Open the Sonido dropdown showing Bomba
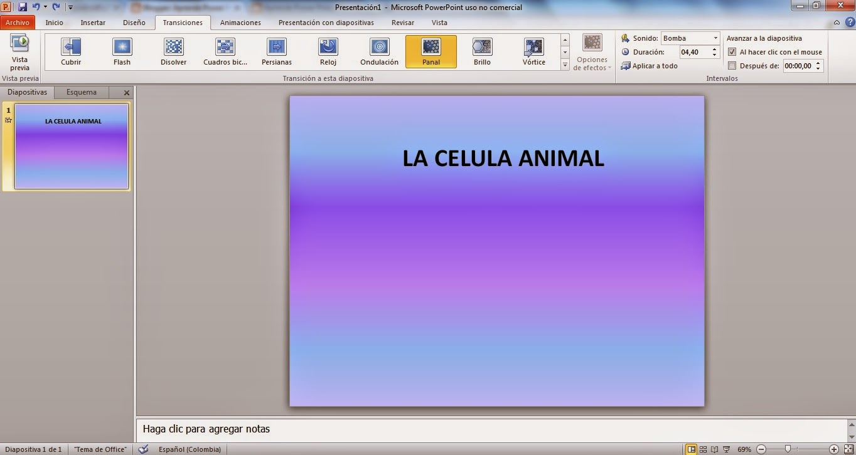Image resolution: width=856 pixels, height=455 pixels. coord(715,38)
